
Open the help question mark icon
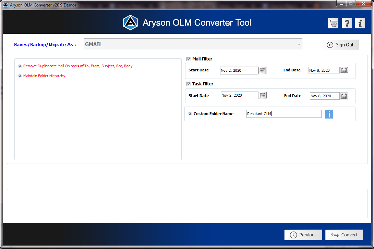click(347, 23)
